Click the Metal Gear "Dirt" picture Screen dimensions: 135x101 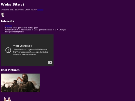tap(20, 83)
